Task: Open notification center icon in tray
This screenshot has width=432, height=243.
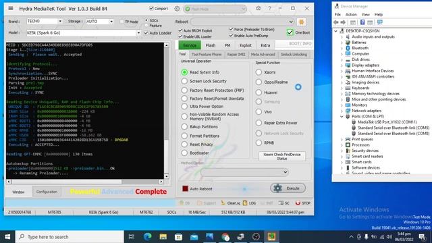Action: (x=422, y=237)
